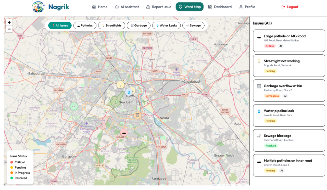Click lightbulb icon in Streetlight not working card
The height and width of the screenshot is (190, 327).
(259, 61)
